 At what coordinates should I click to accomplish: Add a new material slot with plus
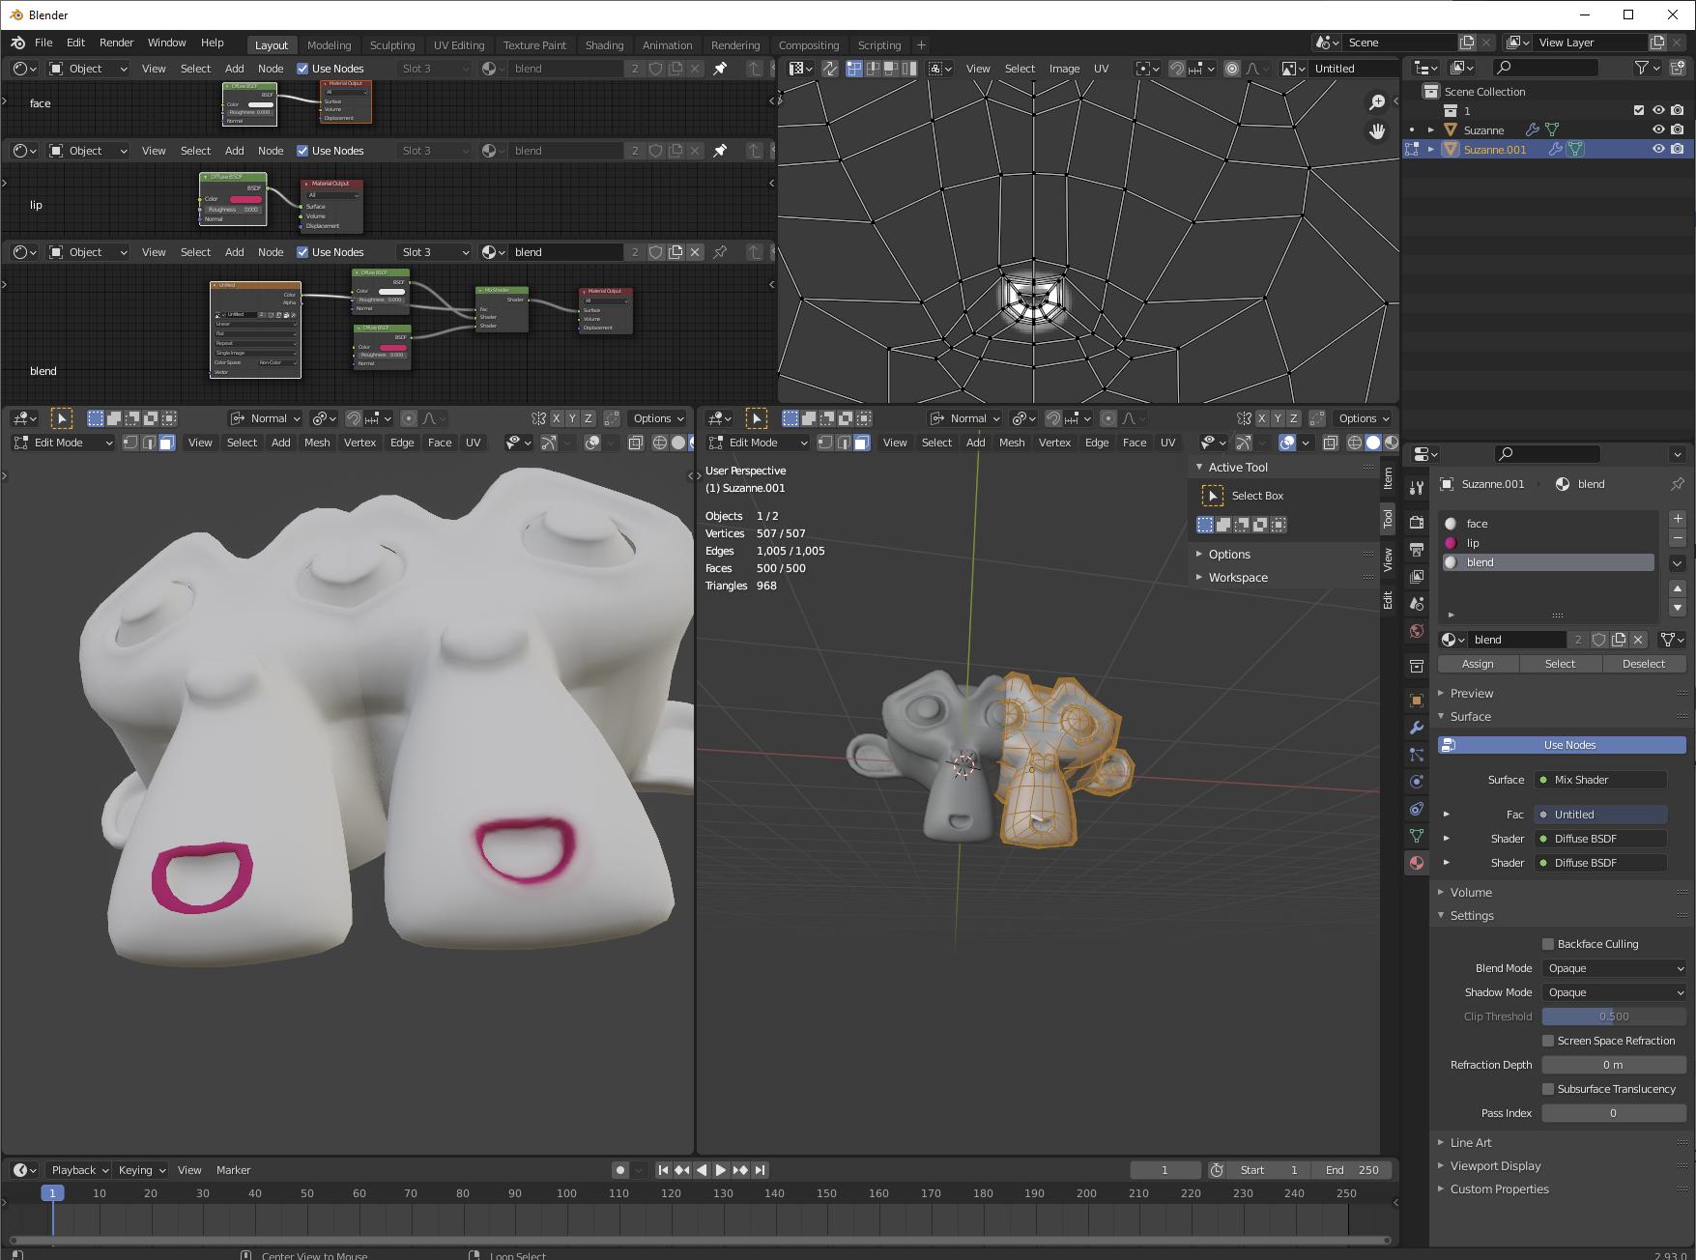[x=1678, y=519]
